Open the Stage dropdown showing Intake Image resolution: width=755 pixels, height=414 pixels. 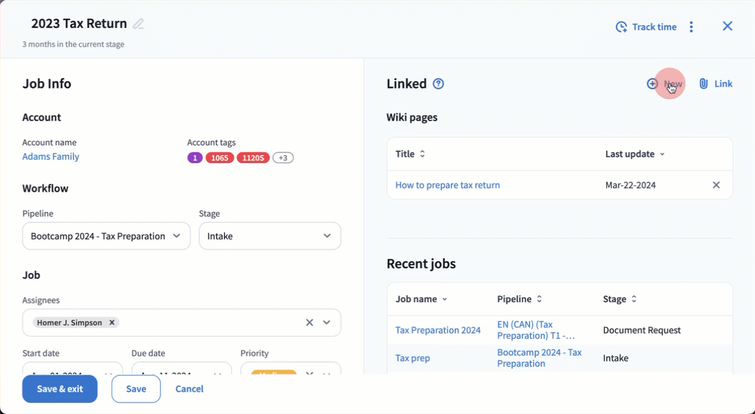(x=327, y=236)
